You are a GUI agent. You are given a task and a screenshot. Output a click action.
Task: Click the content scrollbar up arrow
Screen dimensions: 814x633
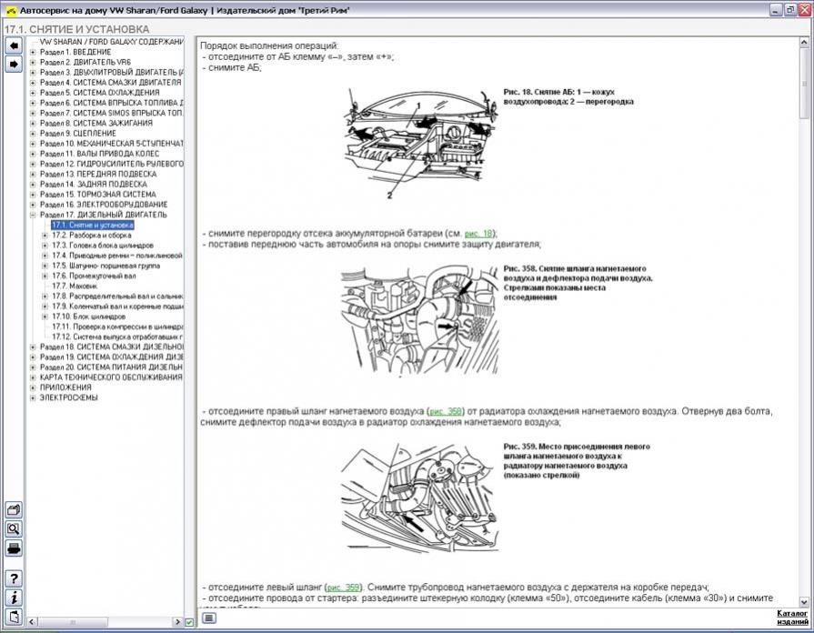[x=804, y=43]
